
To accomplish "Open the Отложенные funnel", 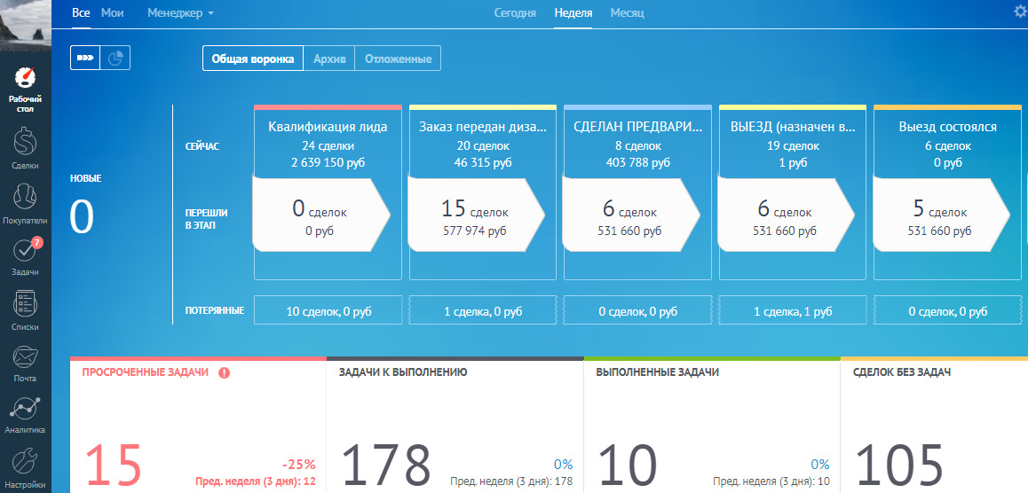I will (398, 59).
